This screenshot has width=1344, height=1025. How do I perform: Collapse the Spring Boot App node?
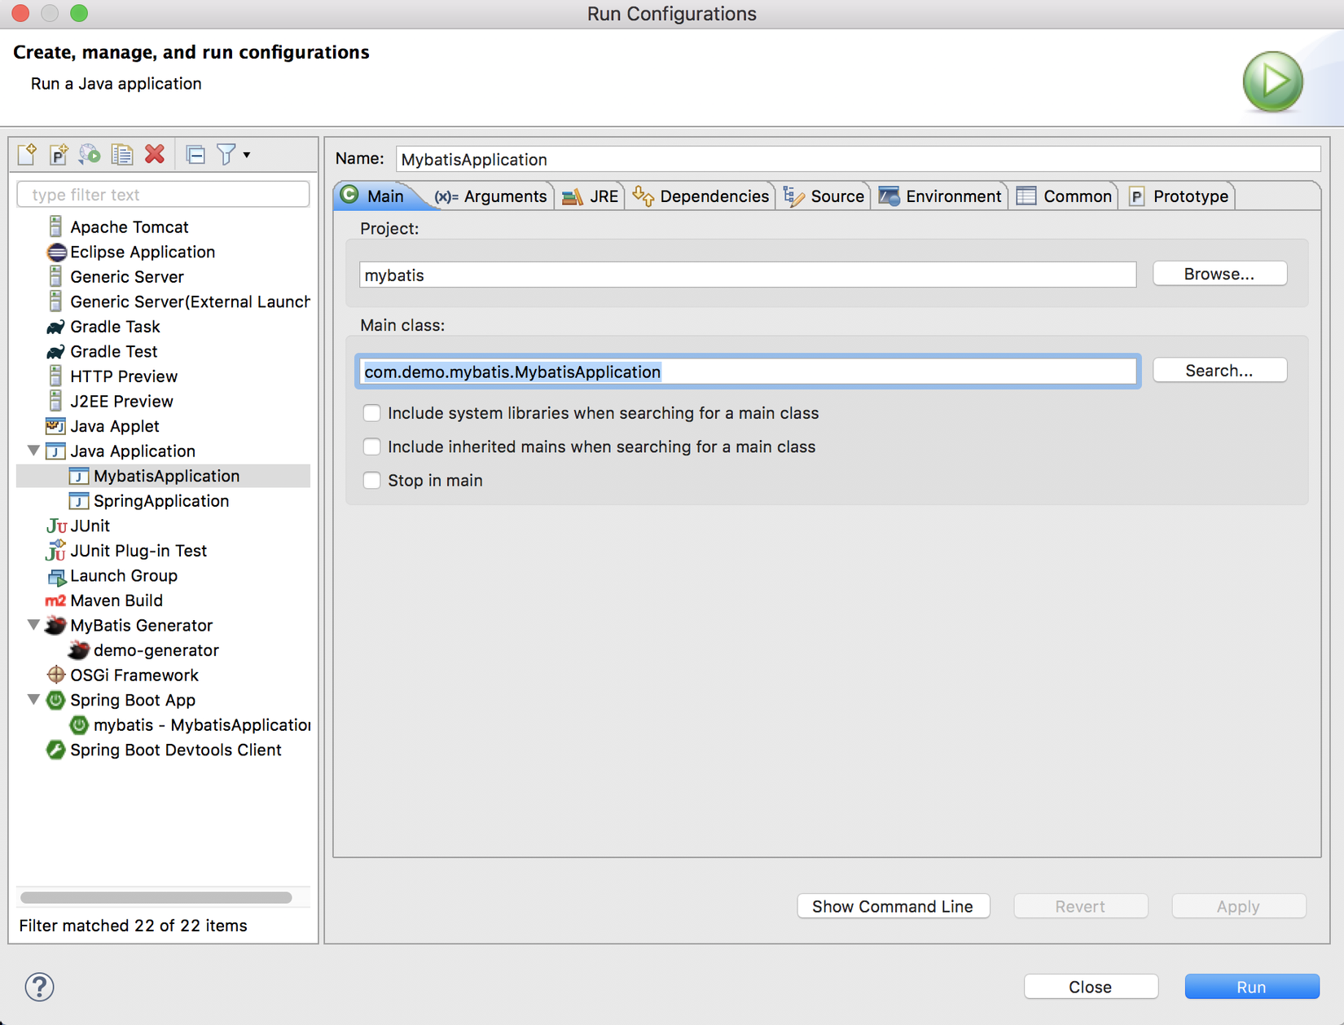point(33,700)
